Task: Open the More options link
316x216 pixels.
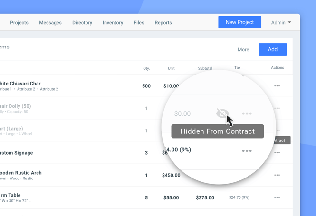Action: (243, 49)
